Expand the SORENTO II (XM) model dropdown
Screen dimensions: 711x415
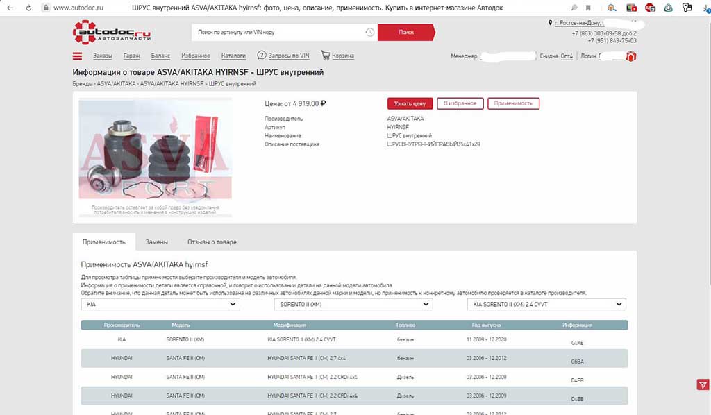(x=353, y=305)
